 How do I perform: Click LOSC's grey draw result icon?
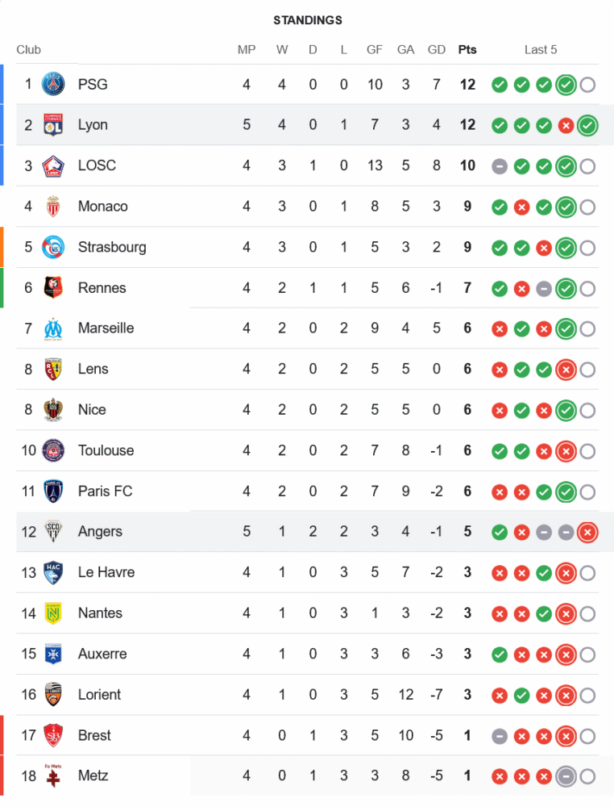(500, 166)
